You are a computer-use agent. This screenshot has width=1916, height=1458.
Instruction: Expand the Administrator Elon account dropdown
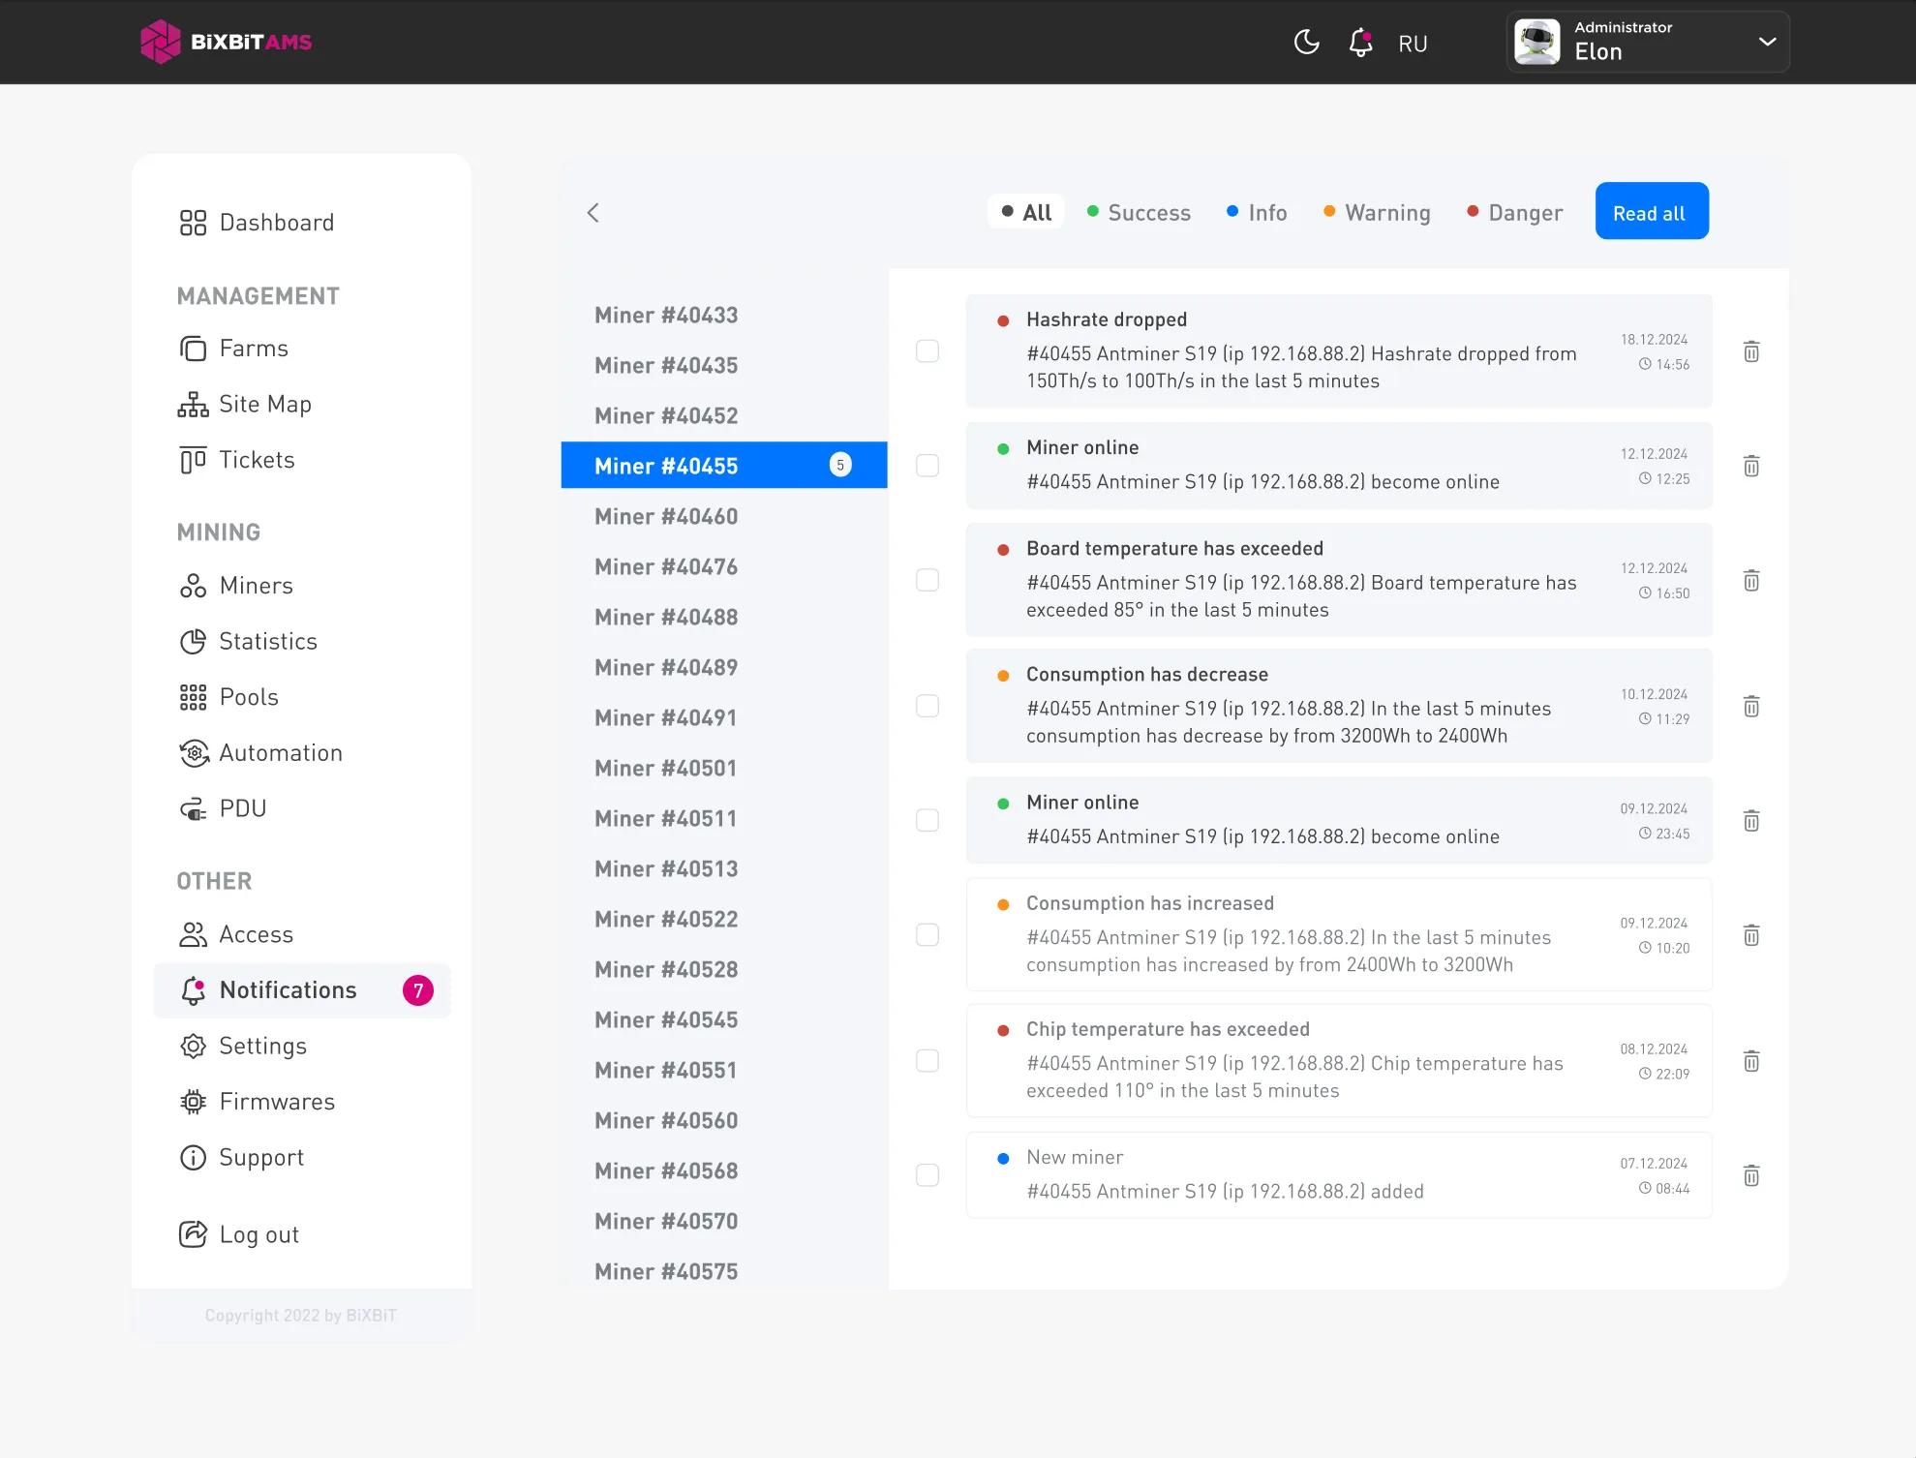point(1767,42)
